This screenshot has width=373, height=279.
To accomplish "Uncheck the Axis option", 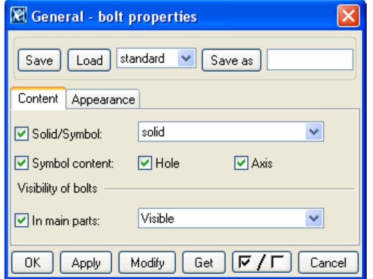I will click(240, 164).
